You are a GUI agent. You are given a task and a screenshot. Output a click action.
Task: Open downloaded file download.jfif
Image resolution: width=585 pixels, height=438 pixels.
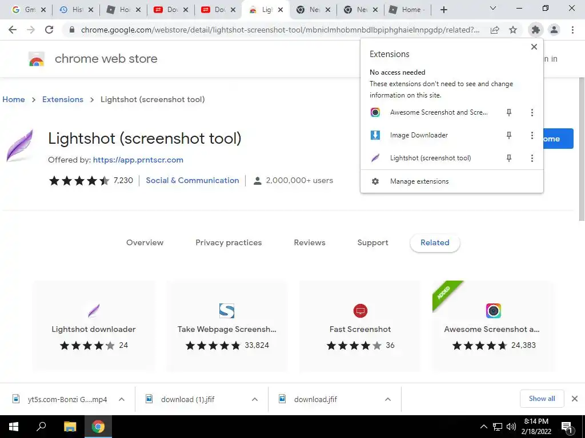pos(315,399)
